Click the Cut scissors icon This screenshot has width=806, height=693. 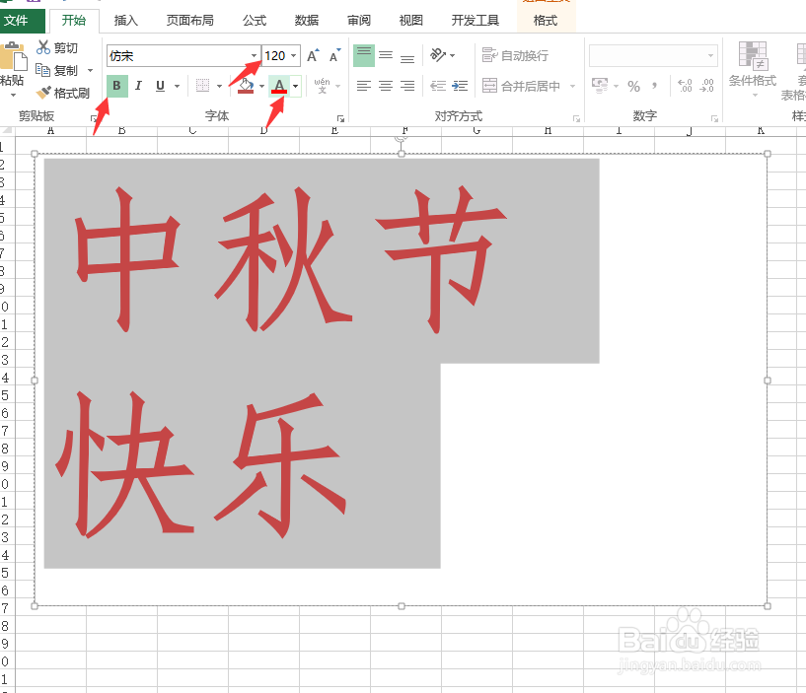(43, 47)
